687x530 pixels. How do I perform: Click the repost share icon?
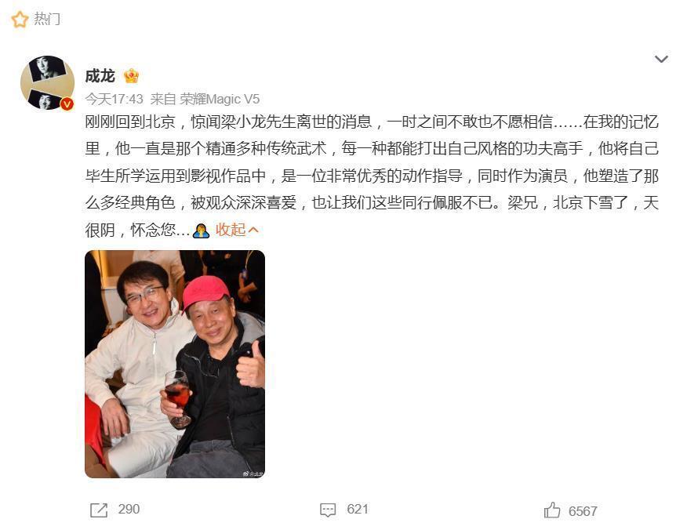[x=99, y=510]
